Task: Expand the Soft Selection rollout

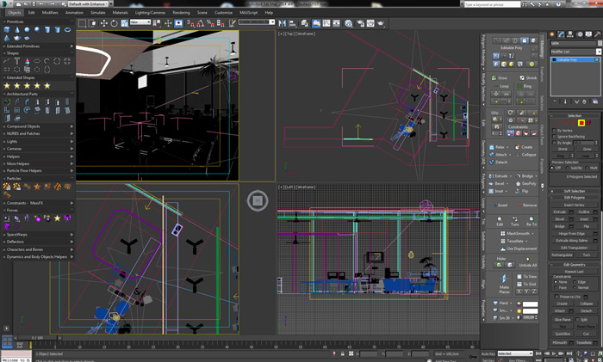Action: tap(575, 191)
